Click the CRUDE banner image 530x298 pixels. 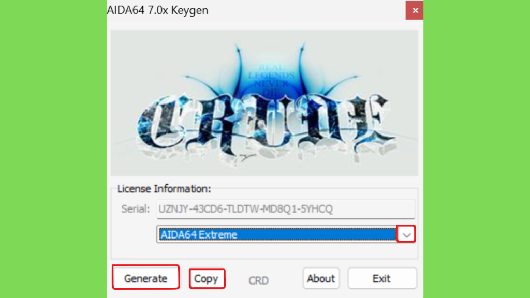point(264,103)
